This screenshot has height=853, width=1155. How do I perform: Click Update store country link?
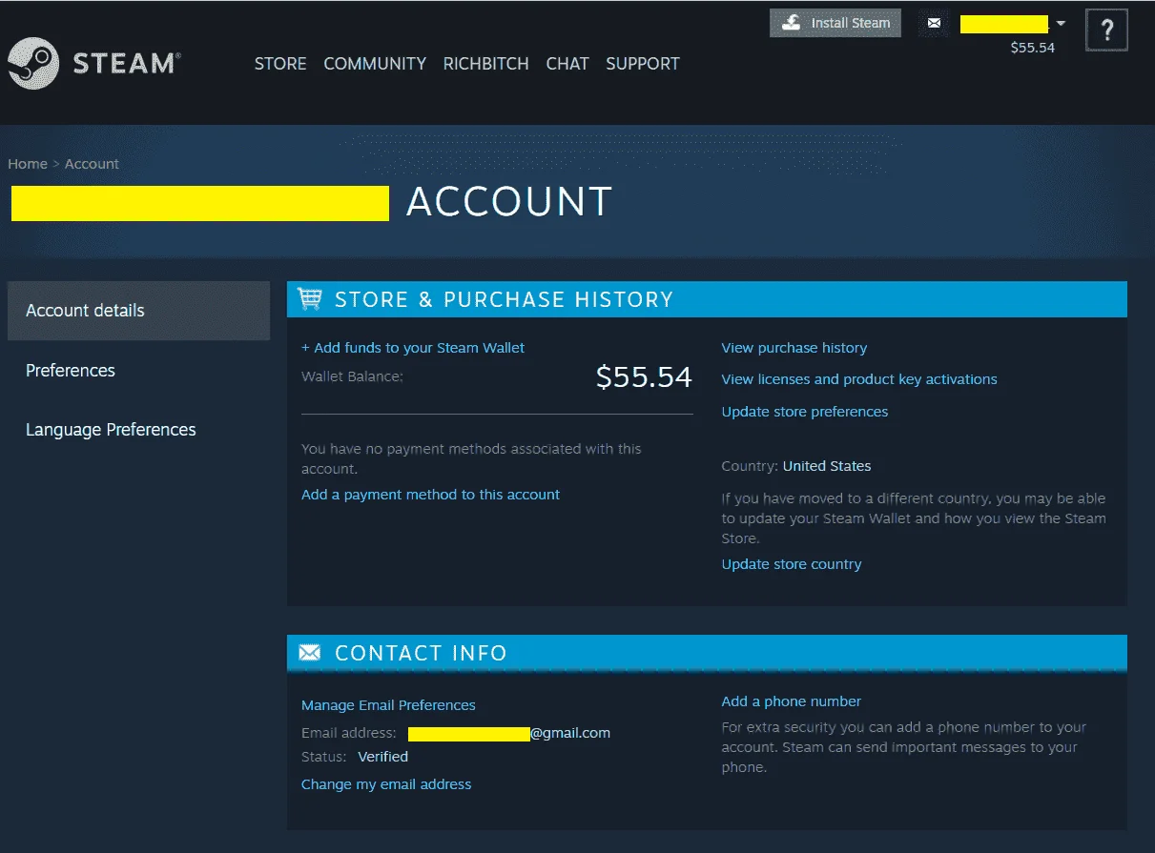[792, 564]
